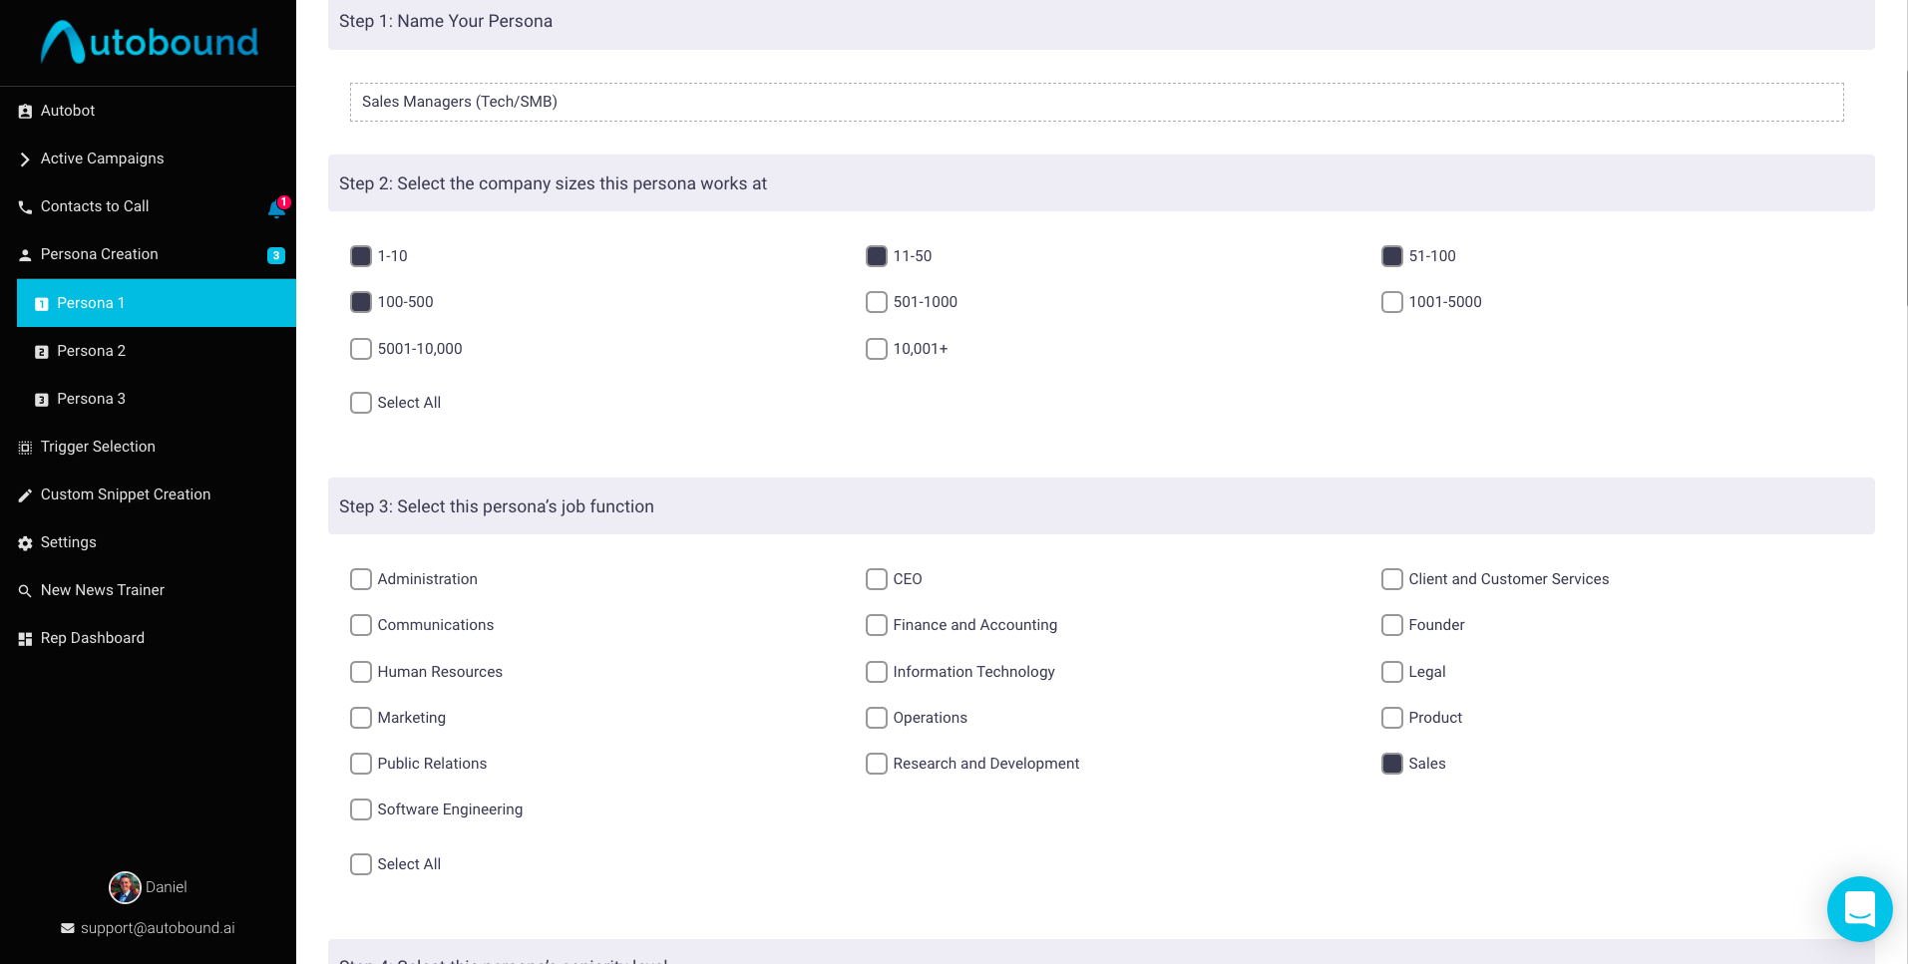Go to Persona 3 in sidebar
The width and height of the screenshot is (1908, 964).
click(91, 399)
